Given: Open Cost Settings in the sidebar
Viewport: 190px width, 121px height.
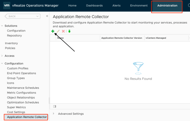Looking at the screenshot, I should 16,112.
